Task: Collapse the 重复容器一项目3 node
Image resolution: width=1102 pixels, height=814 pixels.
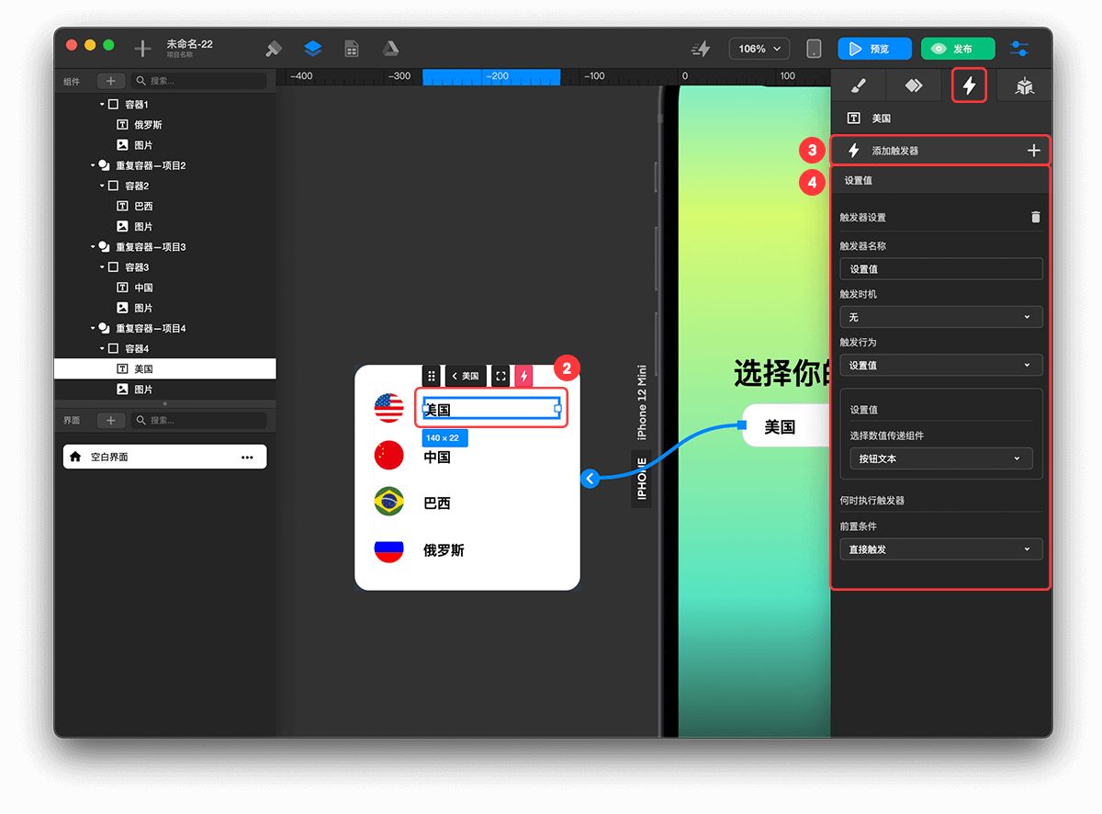Action: 93,247
